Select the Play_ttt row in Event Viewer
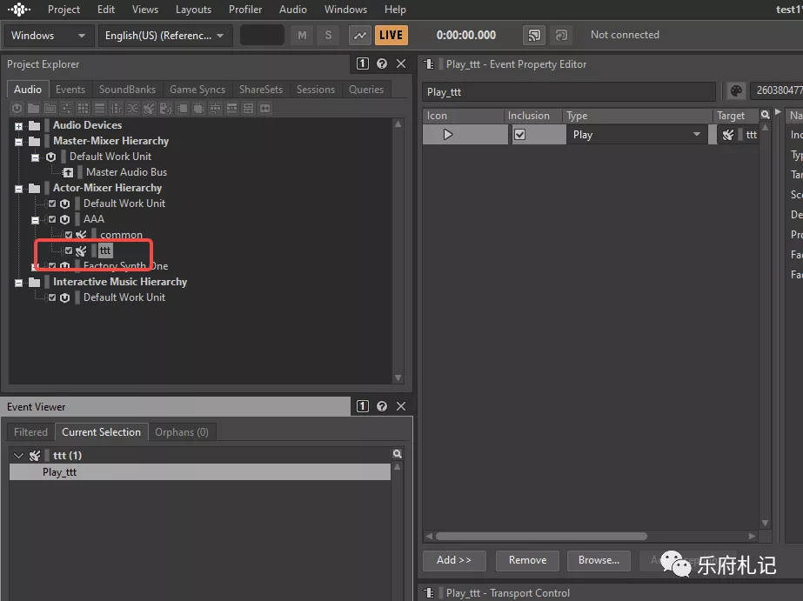Image resolution: width=803 pixels, height=601 pixels. point(200,472)
